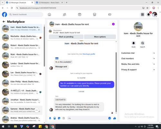Click the Facebook logo
The height and width of the screenshot is (129, 161).
[x=5, y=15]
